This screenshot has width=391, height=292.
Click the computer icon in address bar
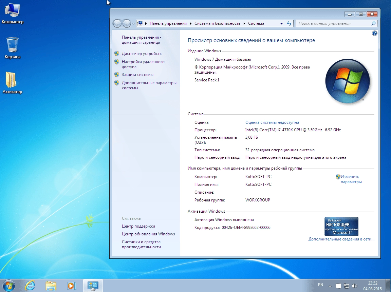(x=140, y=23)
